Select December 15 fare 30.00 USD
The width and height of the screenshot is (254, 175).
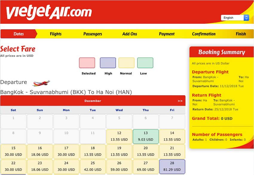pos(13,151)
